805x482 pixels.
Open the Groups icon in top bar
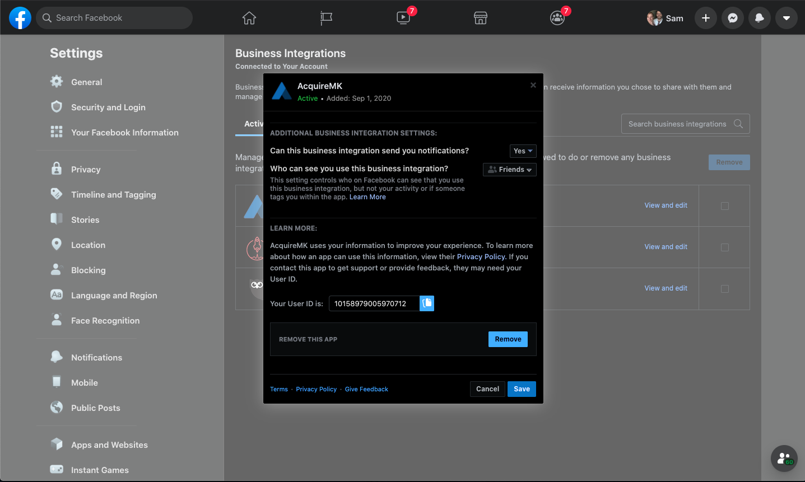557,18
